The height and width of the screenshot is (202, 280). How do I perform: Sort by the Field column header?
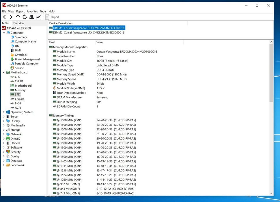71,42
